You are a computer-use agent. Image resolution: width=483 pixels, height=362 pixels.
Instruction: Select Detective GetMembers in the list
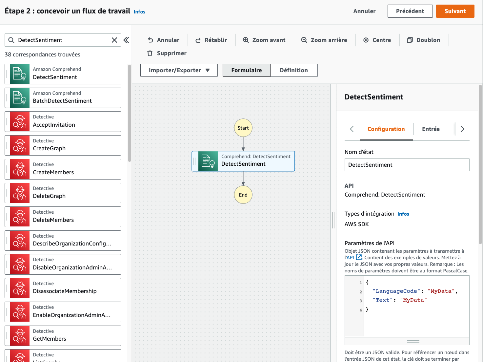pos(63,336)
